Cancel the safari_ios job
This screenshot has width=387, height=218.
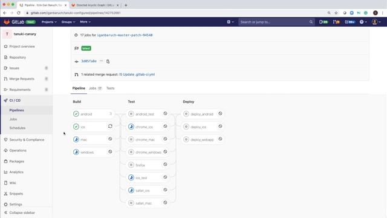coord(165,190)
